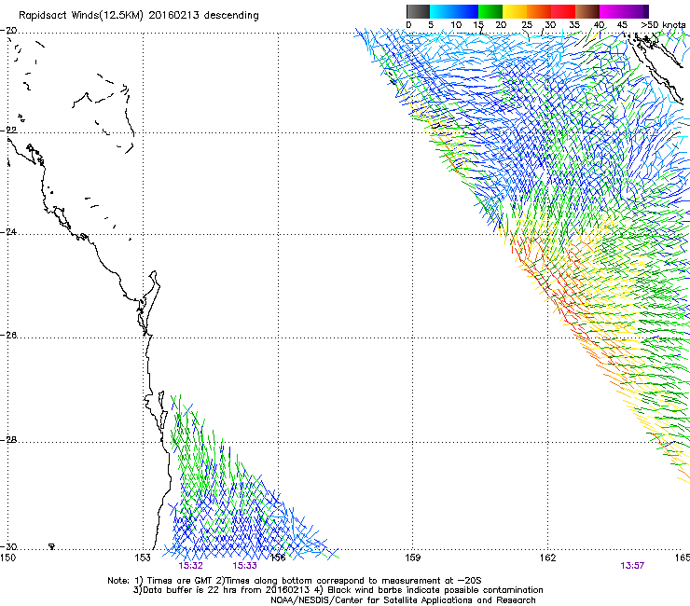The image size is (690, 606).
Task: Pick the brown 35-40 knots legend segment
Action: 587,11
